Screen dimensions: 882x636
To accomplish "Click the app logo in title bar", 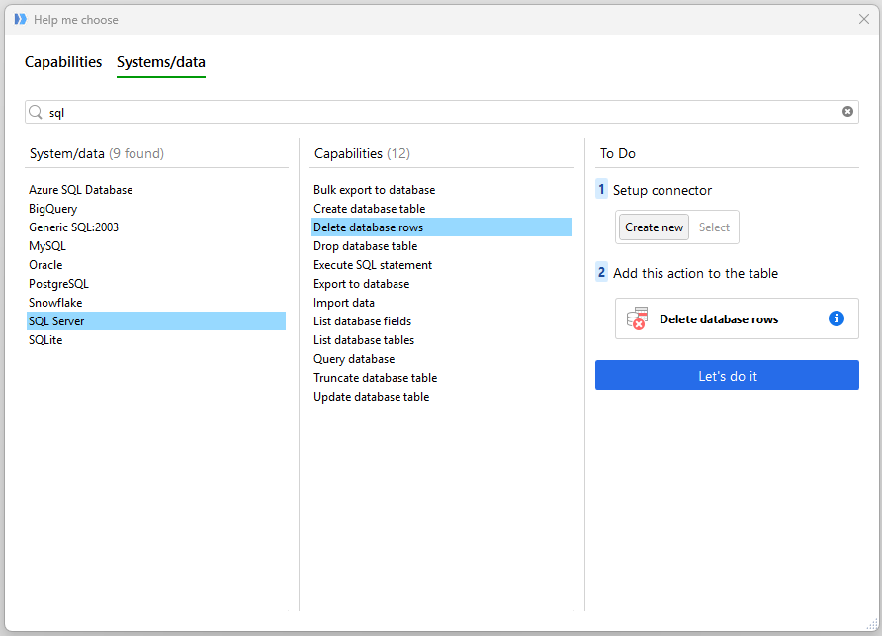I will [x=20, y=19].
